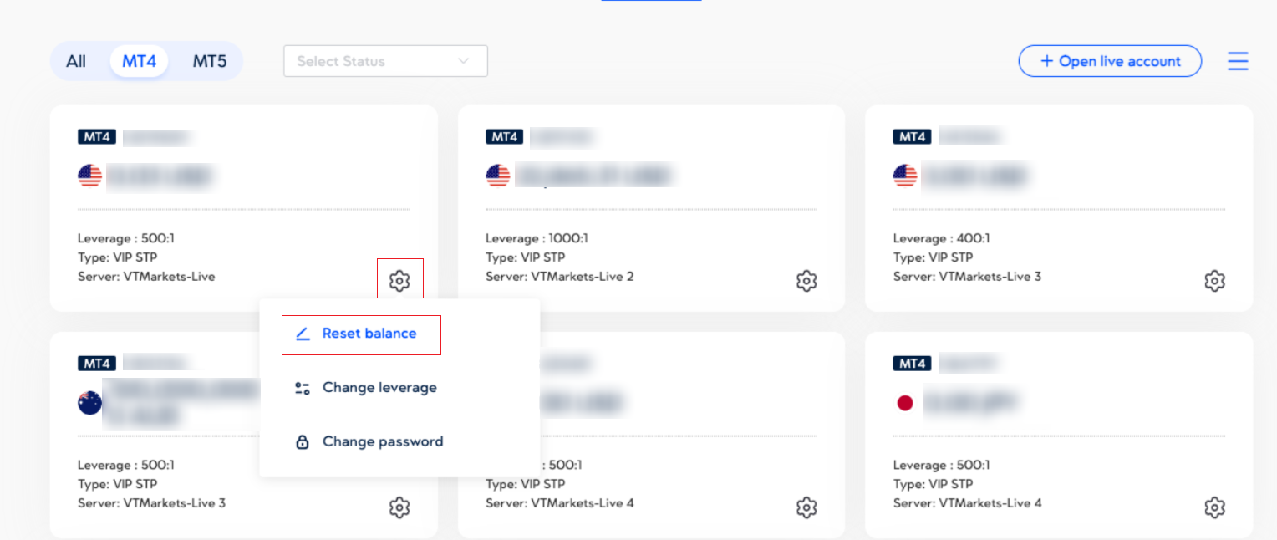Open the hamburger list view icon

click(1238, 61)
